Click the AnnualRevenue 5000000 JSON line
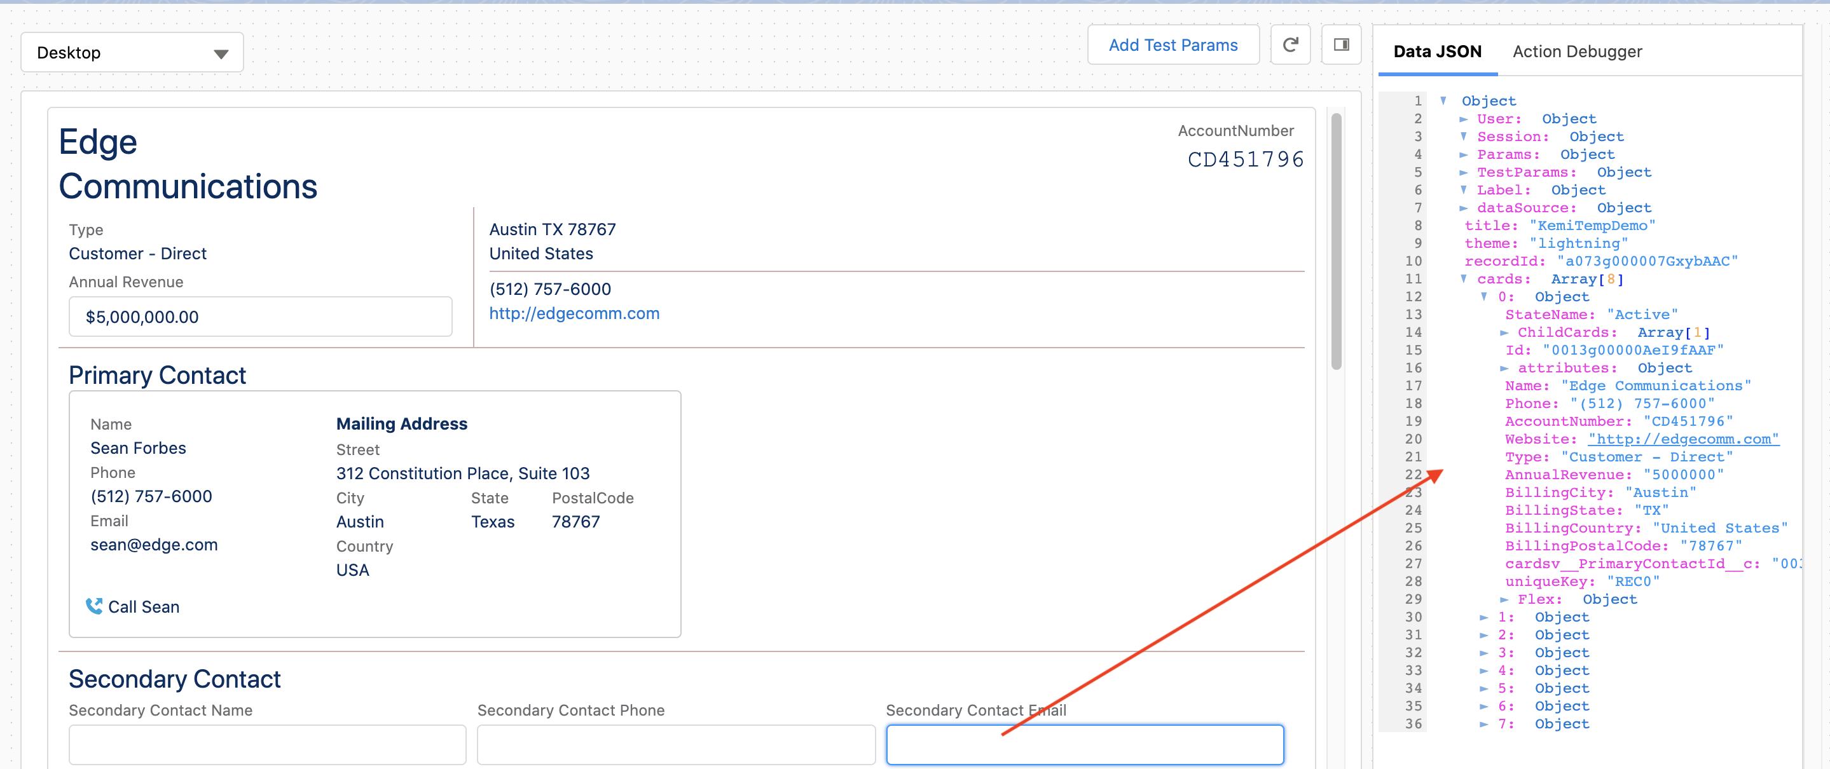Viewport: 1830px width, 769px height. 1614,474
